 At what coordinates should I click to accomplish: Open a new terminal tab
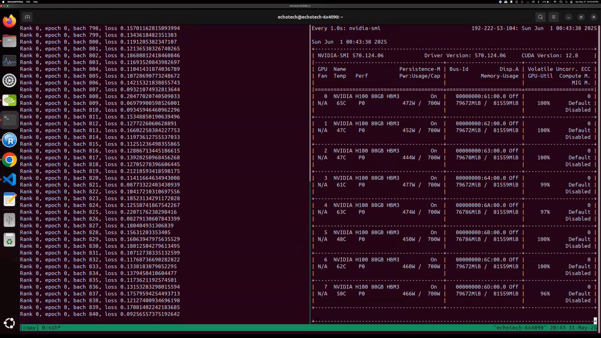28,17
